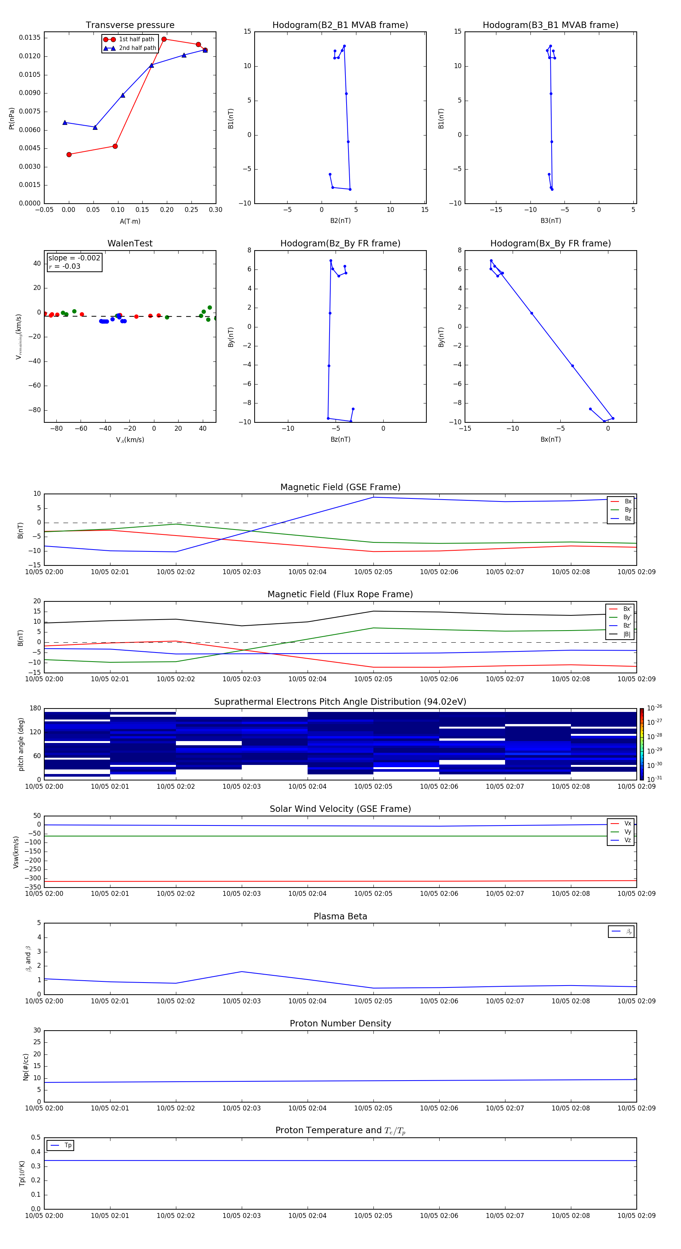Select the Bx entry in GSE legend
This screenshot has height=1249, width=681.
(621, 501)
